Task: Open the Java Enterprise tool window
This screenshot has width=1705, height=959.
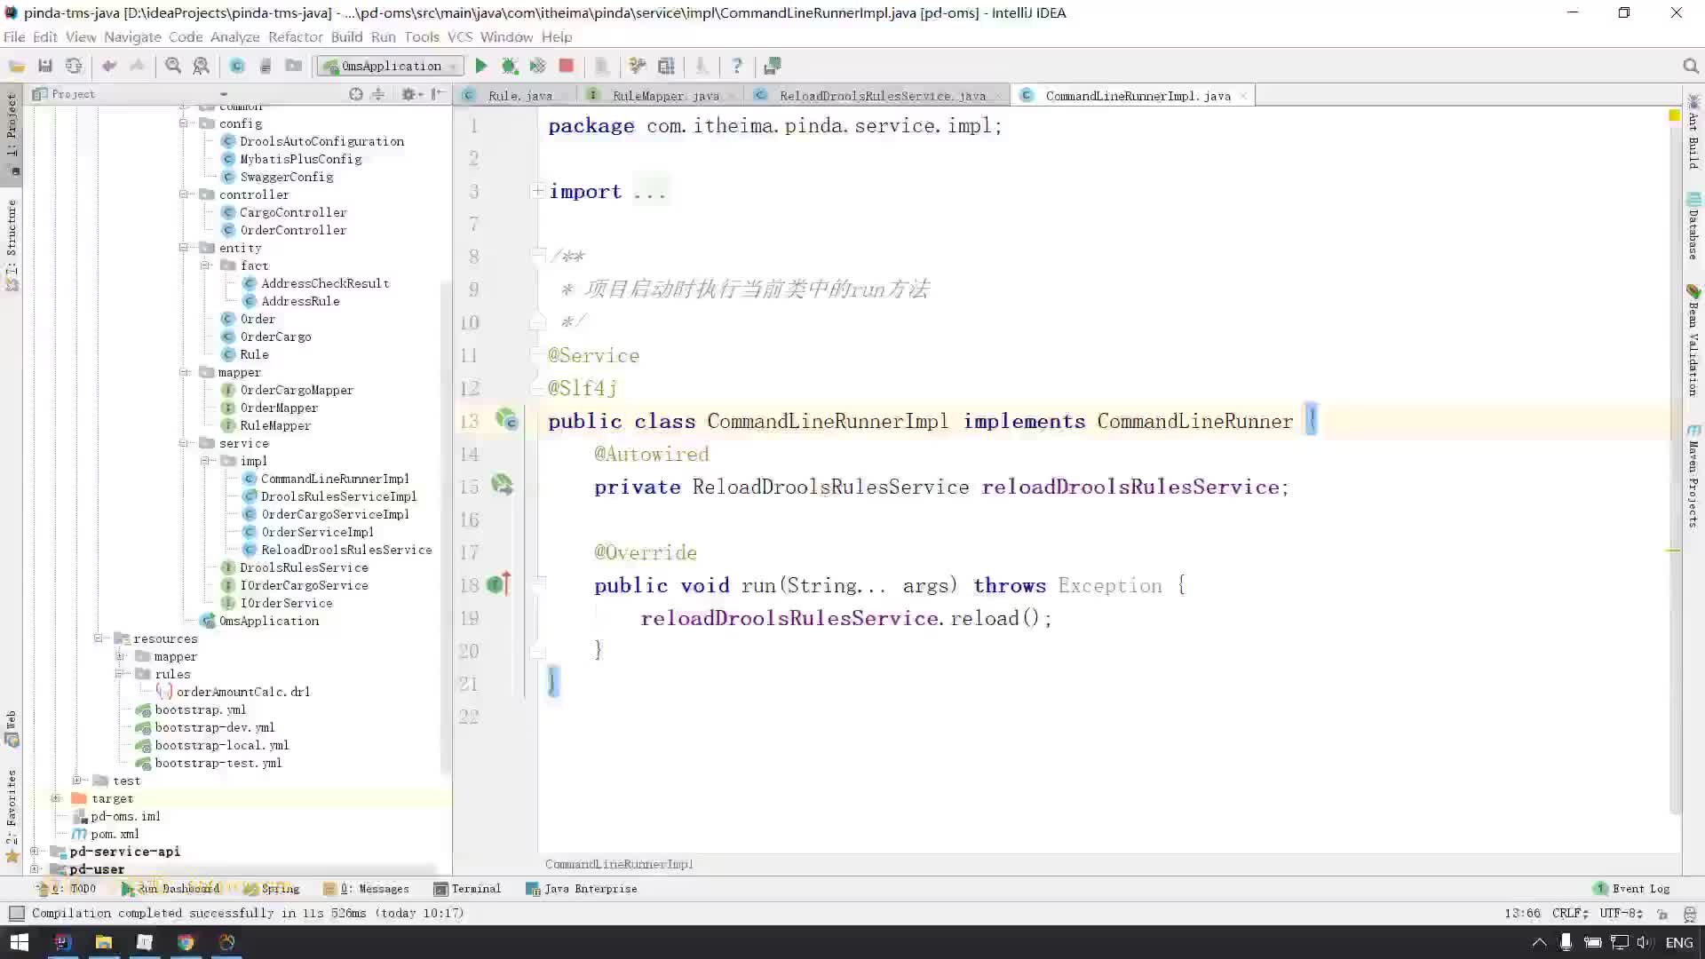Action: coord(582,889)
